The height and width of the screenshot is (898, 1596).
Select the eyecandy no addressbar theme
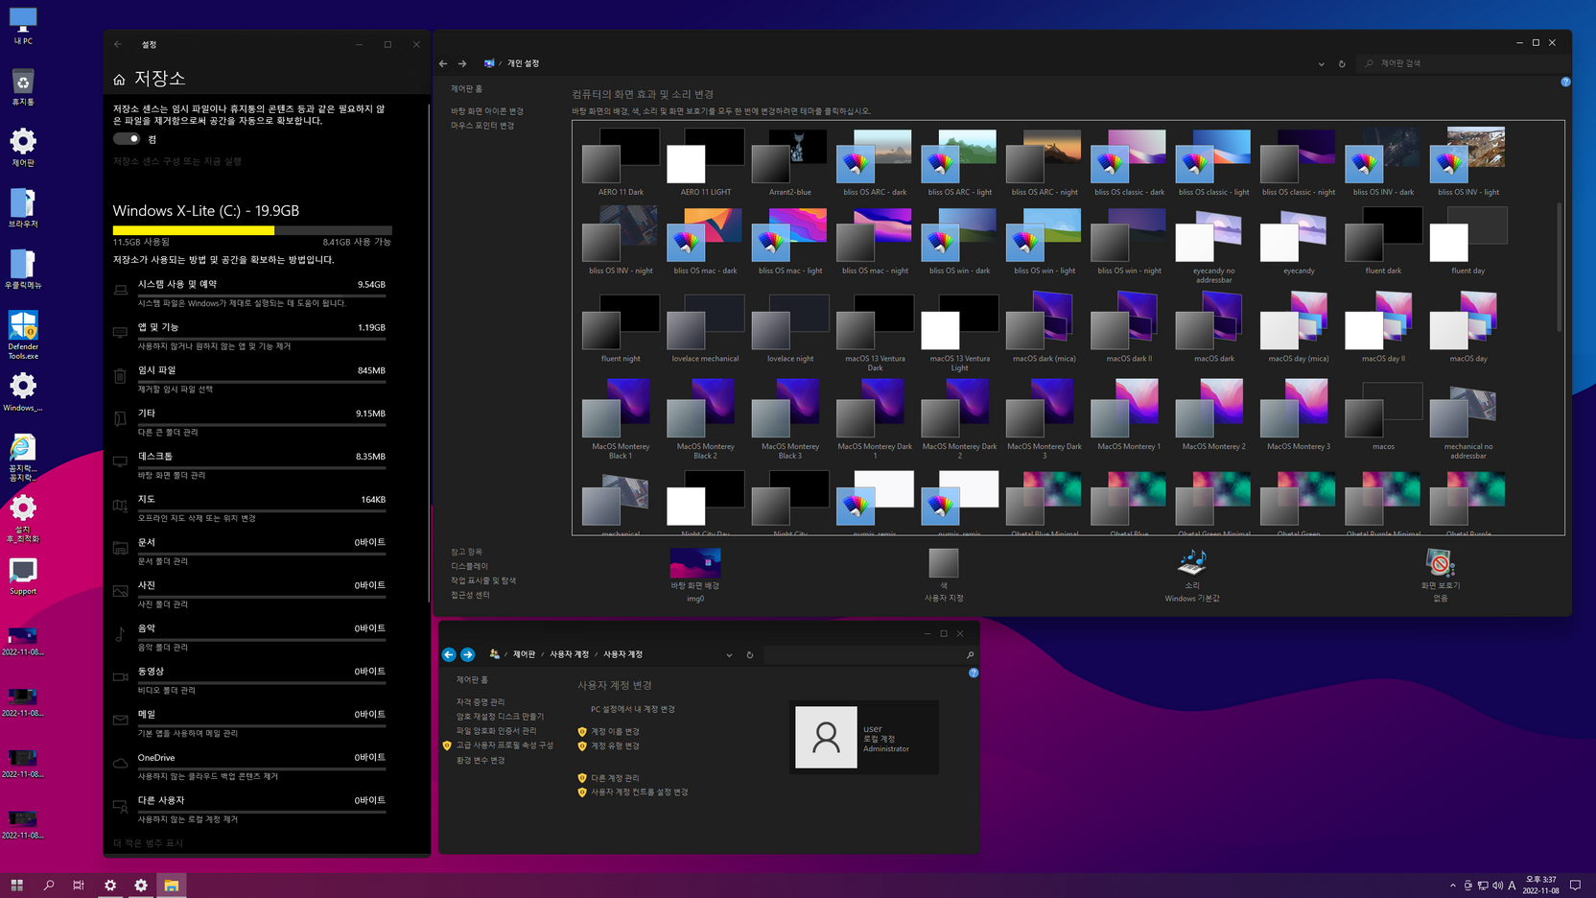point(1213,246)
